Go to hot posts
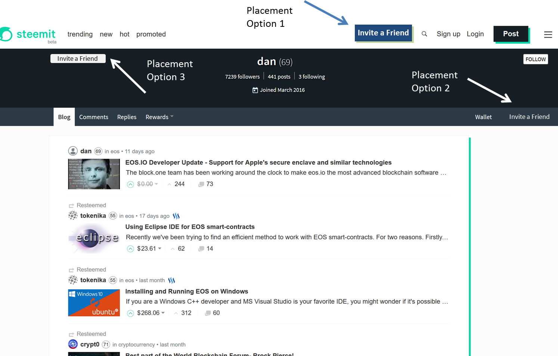The width and height of the screenshot is (558, 356). (124, 34)
